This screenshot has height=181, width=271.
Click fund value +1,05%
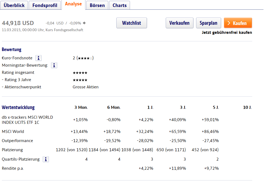click(x=80, y=120)
